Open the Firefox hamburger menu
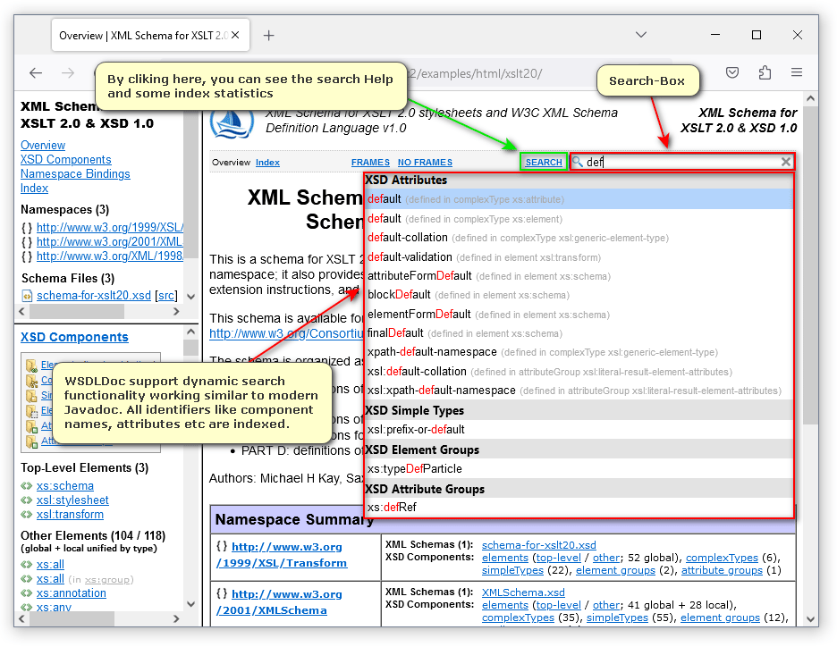Screen dimensions: 837x647 tap(796, 73)
